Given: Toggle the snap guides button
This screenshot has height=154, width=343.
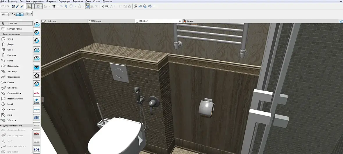Looking at the screenshot, I should tap(37, 6).
